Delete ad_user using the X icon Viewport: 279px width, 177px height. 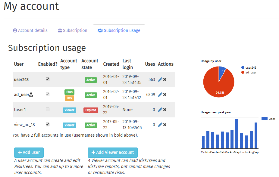pyautogui.click(x=165, y=95)
